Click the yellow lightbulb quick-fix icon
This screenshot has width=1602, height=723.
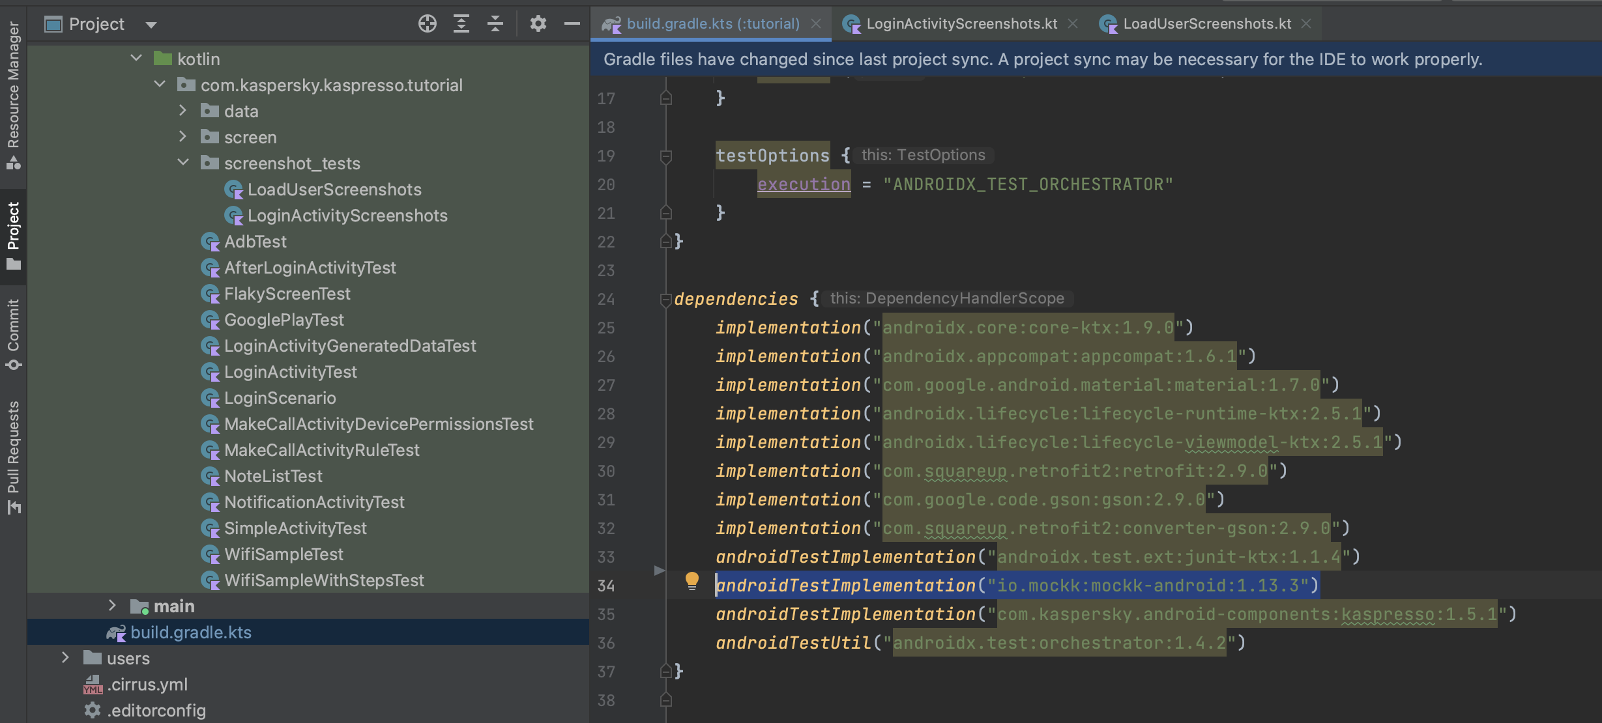(x=692, y=580)
